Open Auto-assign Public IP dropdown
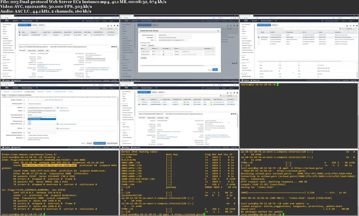The height and width of the screenshot is (216, 359). tap(42, 115)
